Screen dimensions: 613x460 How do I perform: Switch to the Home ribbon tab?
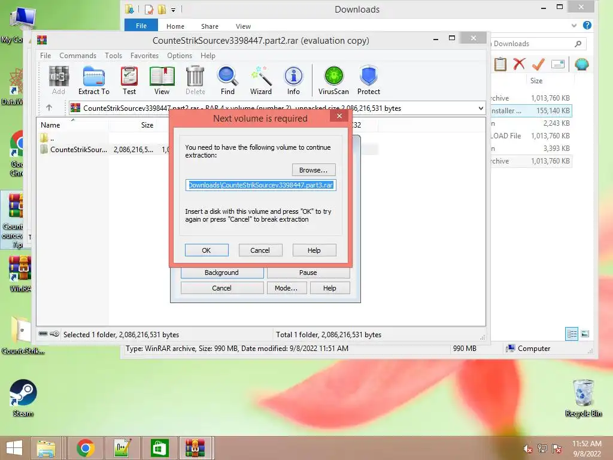[x=175, y=26]
